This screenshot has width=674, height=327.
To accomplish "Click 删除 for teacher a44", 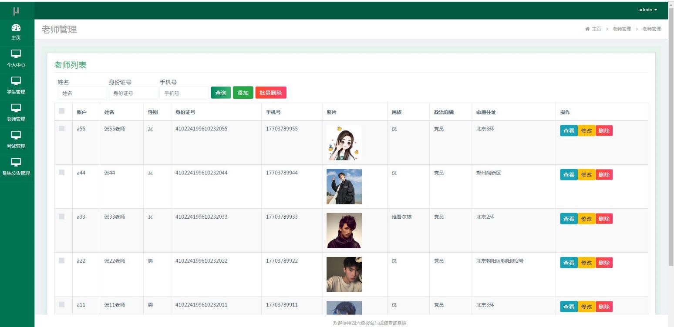I will tap(604, 175).
